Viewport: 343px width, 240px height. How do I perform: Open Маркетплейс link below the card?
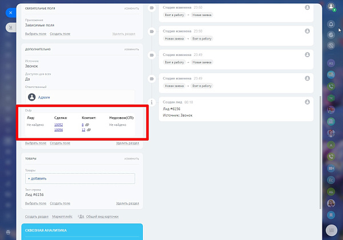point(62,217)
